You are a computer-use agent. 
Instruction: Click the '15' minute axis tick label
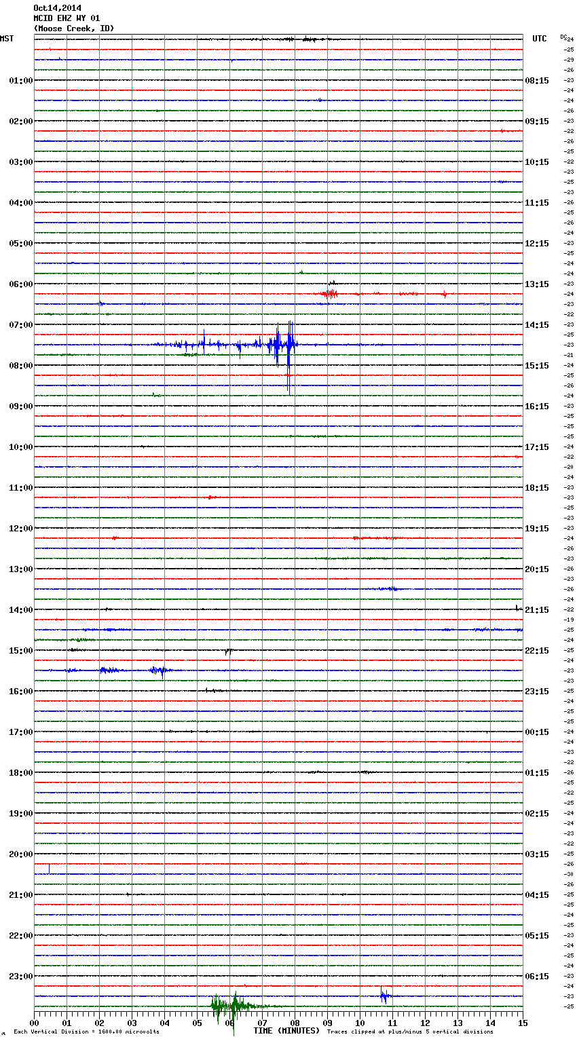[x=523, y=1023]
